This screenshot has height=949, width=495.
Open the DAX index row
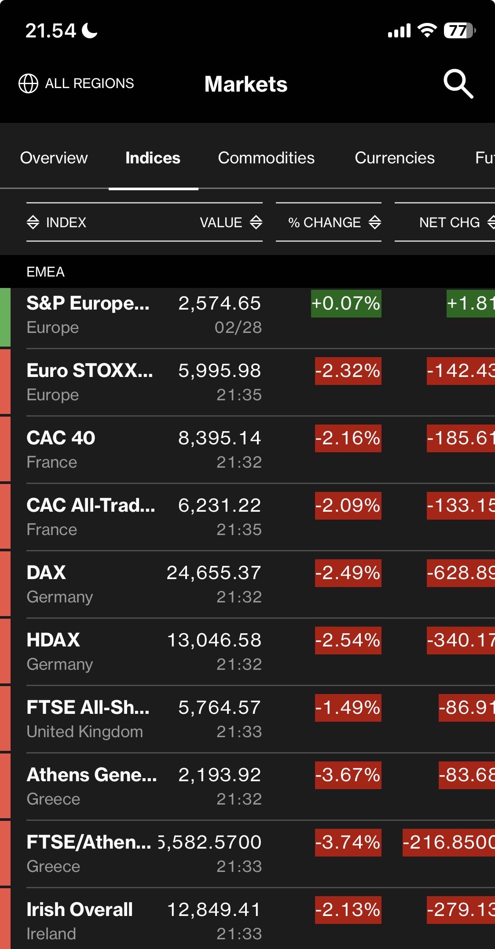tap(132, 584)
